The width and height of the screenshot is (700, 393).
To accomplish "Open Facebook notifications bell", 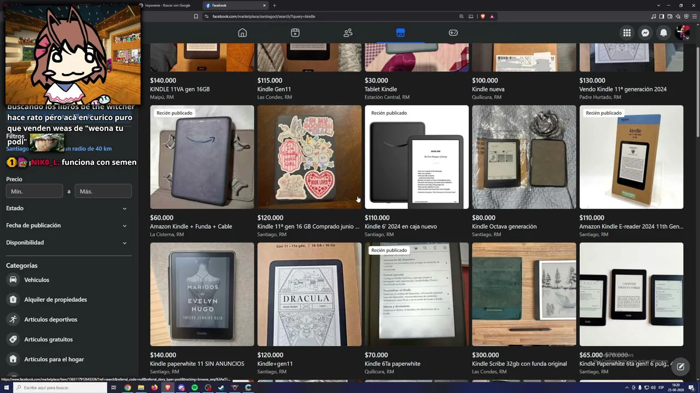I will tap(663, 33).
